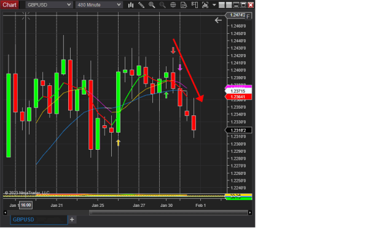Image resolution: width=384 pixels, height=240 pixels.
Task: Toggle the crosshair cursor icon
Action: click(173, 5)
